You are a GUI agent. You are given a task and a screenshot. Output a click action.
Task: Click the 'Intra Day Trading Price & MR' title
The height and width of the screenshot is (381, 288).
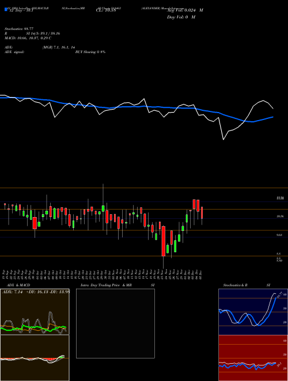click(106, 285)
